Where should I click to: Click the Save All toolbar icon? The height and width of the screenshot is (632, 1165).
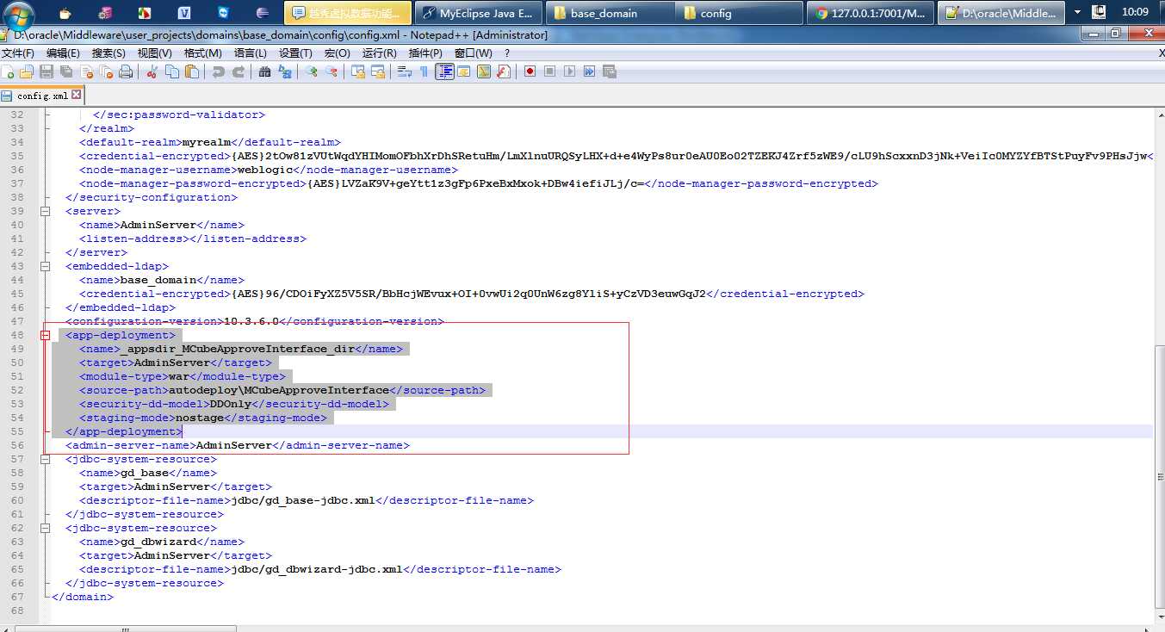[x=66, y=71]
